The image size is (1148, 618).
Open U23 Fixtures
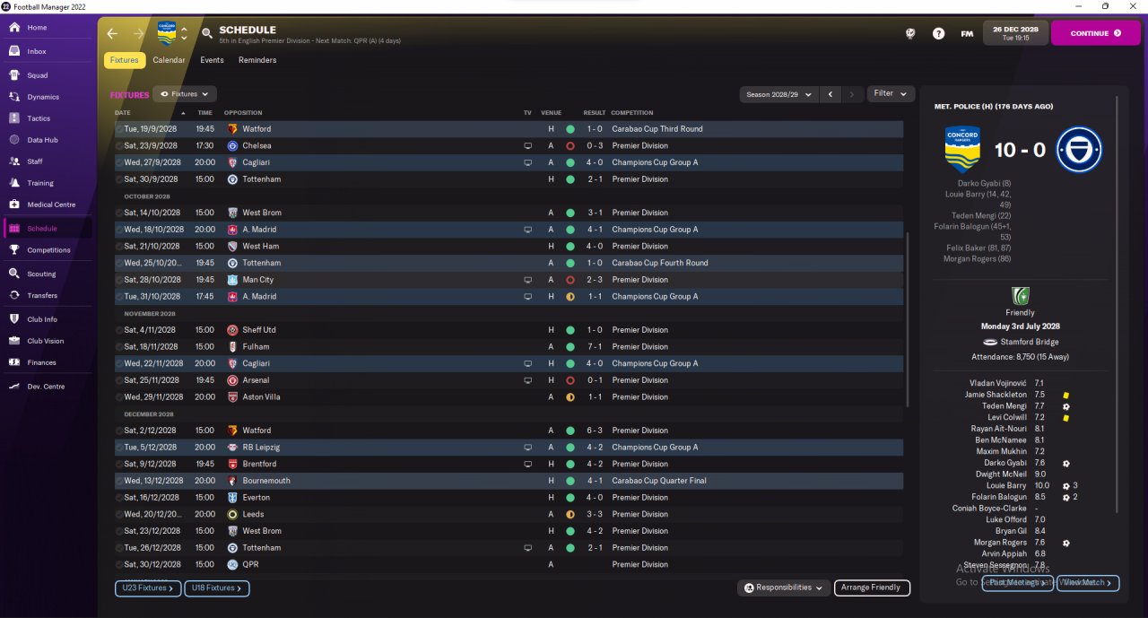[x=147, y=588]
